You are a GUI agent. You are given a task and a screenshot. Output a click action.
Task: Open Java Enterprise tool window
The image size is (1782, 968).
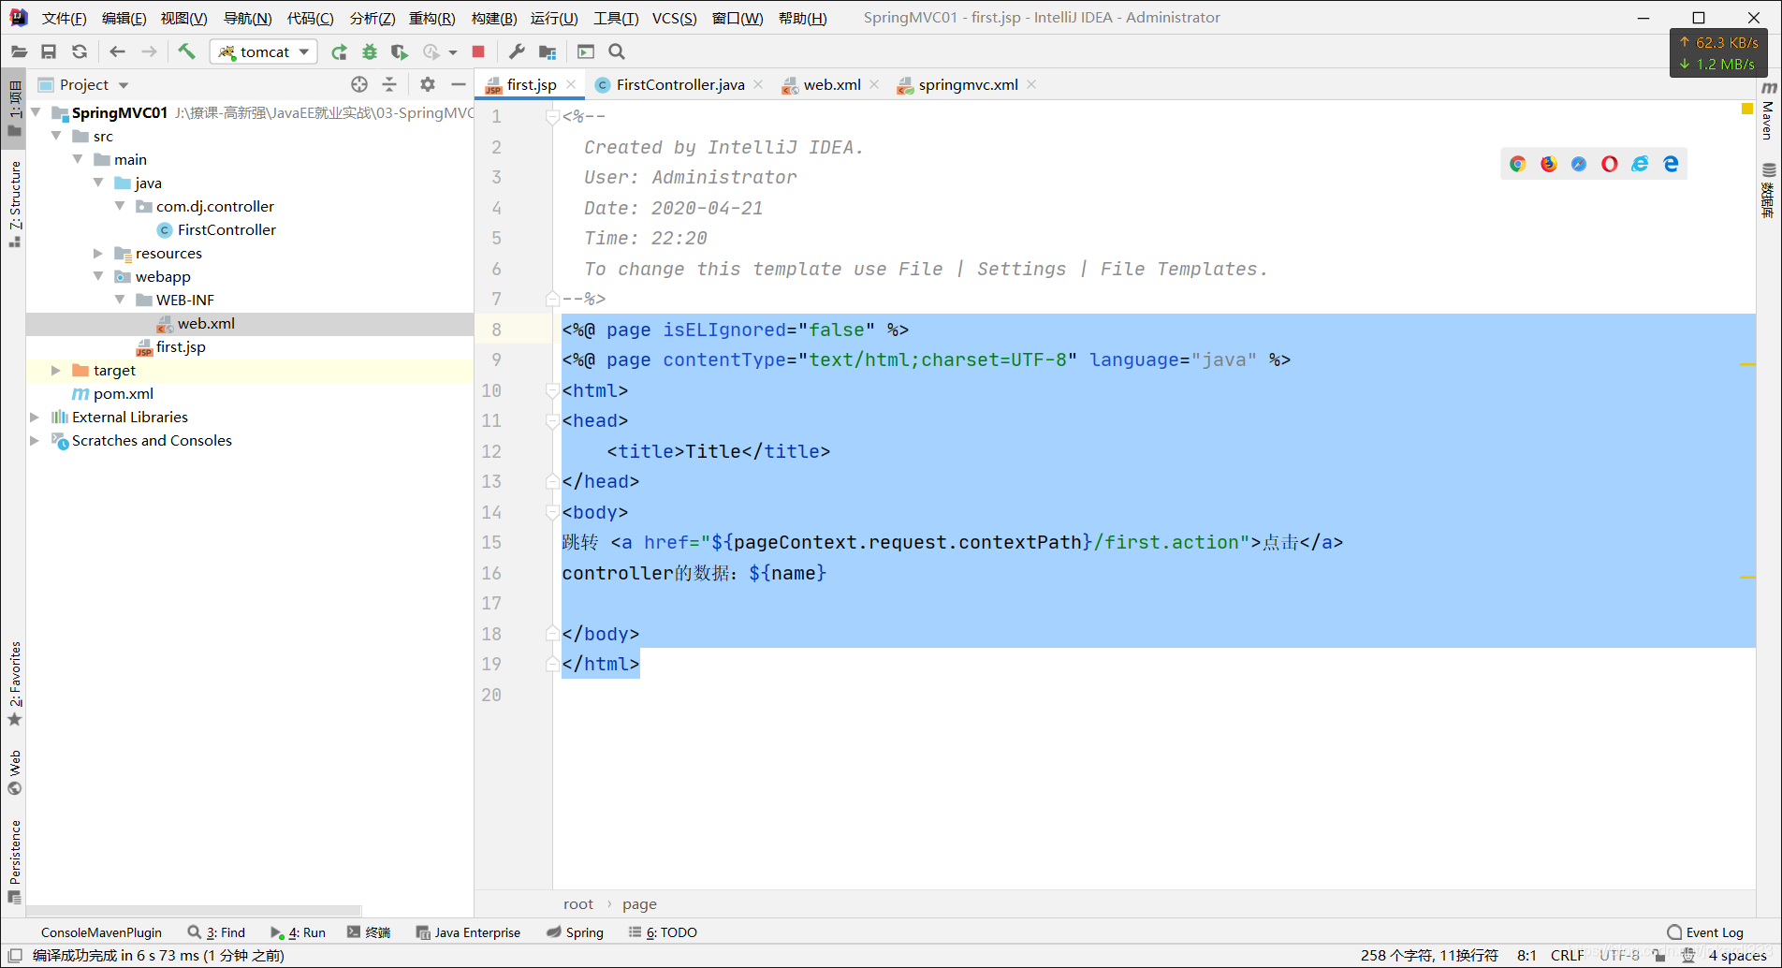coord(468,932)
